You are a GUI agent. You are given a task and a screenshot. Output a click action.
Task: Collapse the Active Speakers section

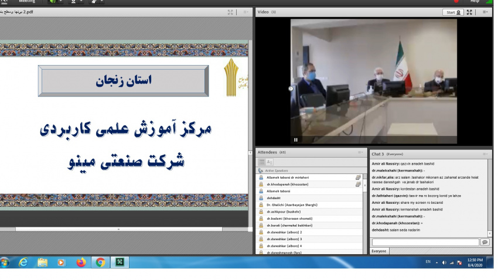(x=261, y=170)
